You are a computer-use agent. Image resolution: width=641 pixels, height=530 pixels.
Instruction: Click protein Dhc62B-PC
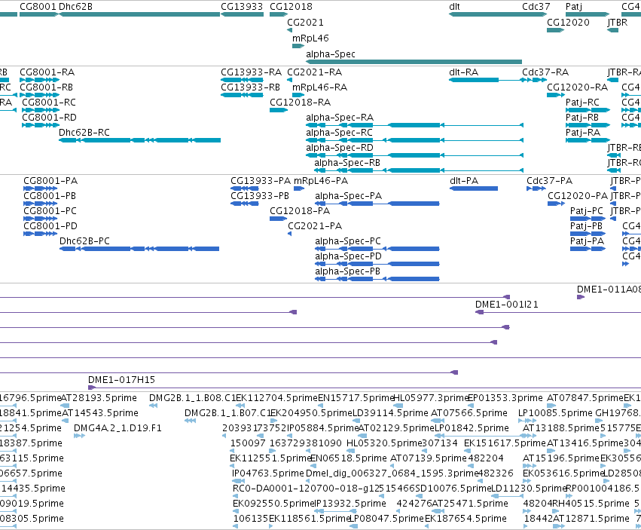139,249
